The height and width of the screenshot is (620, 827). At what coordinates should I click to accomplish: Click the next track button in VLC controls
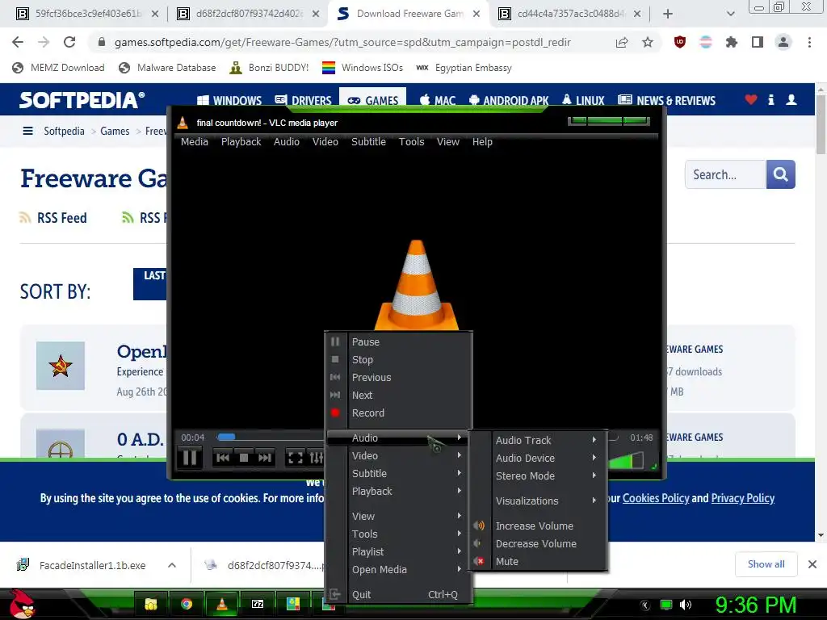click(x=264, y=458)
